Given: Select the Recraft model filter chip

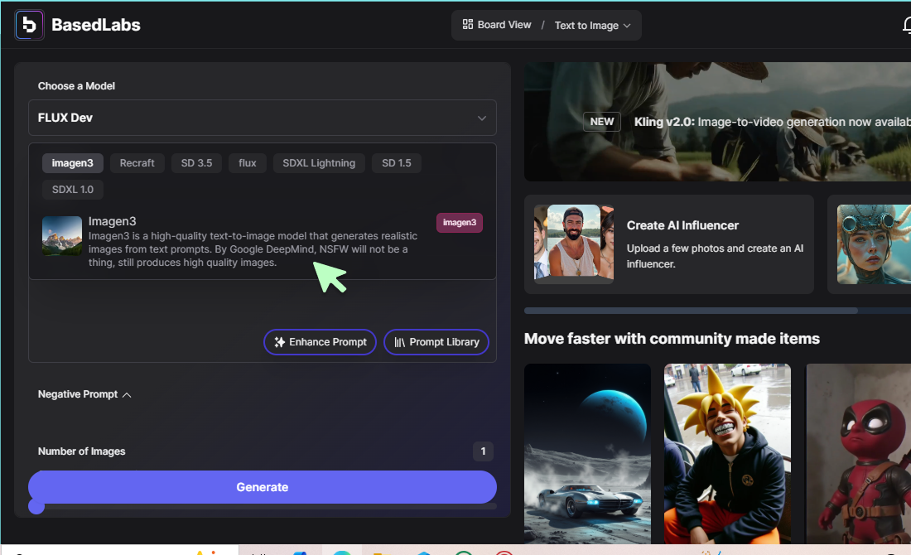Looking at the screenshot, I should click(x=137, y=163).
